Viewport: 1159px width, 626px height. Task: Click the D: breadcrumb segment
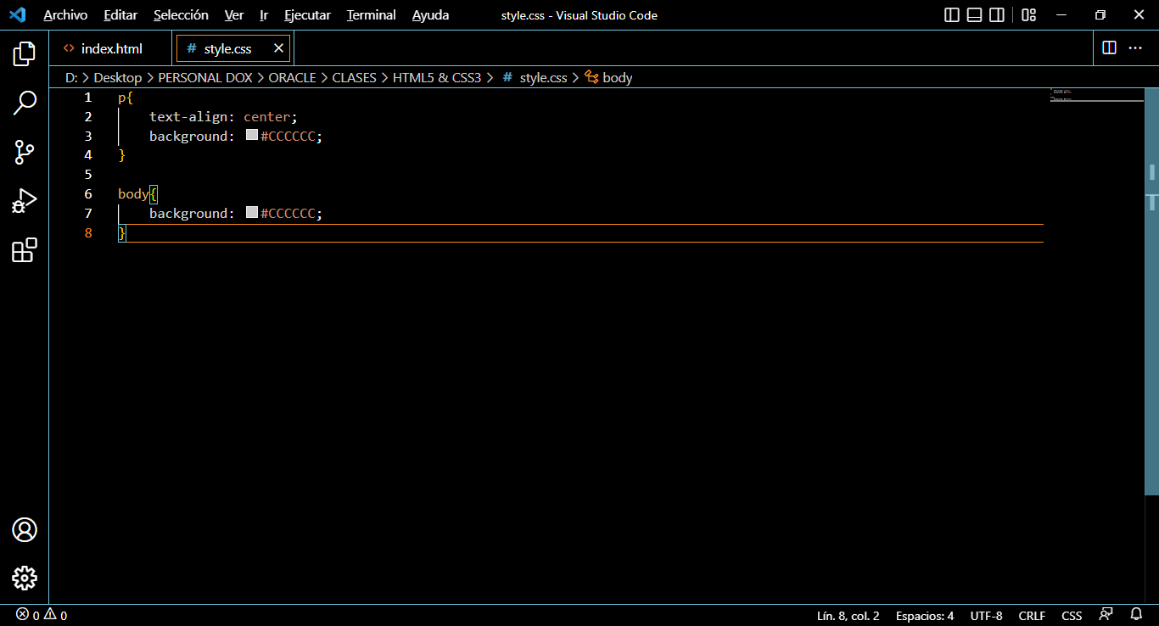71,77
